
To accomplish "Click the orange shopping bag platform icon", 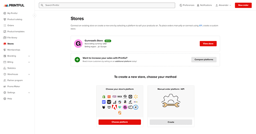I will (x=120, y=113).
